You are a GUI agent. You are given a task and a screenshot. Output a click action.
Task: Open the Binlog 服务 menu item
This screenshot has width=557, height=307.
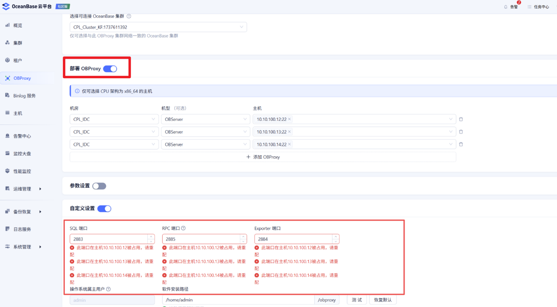(x=24, y=96)
